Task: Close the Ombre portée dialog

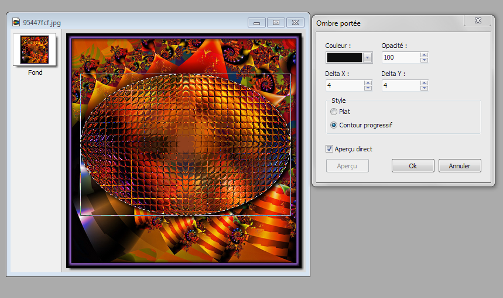Action: (x=477, y=20)
